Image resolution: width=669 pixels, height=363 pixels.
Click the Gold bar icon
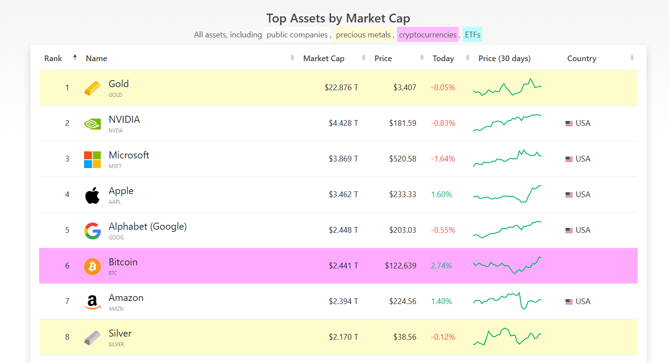[x=92, y=88]
